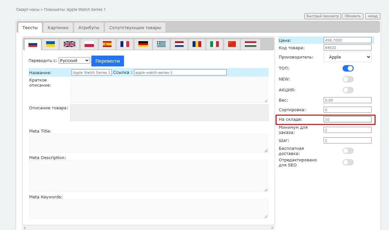Enable the NEW toggle
Image resolution: width=389 pixels, height=230 pixels.
(x=348, y=79)
